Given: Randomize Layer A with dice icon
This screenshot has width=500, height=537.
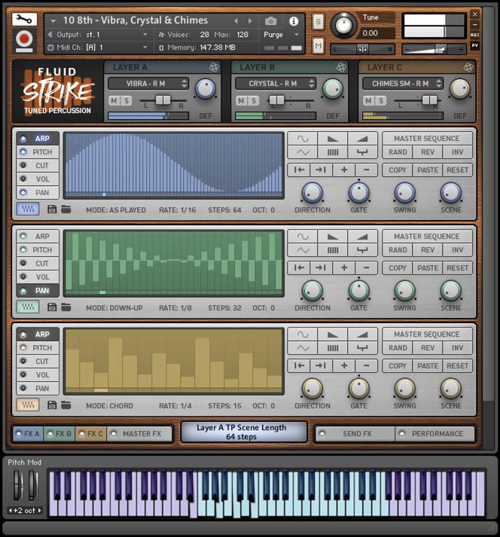Looking at the screenshot, I should pyautogui.click(x=214, y=67).
